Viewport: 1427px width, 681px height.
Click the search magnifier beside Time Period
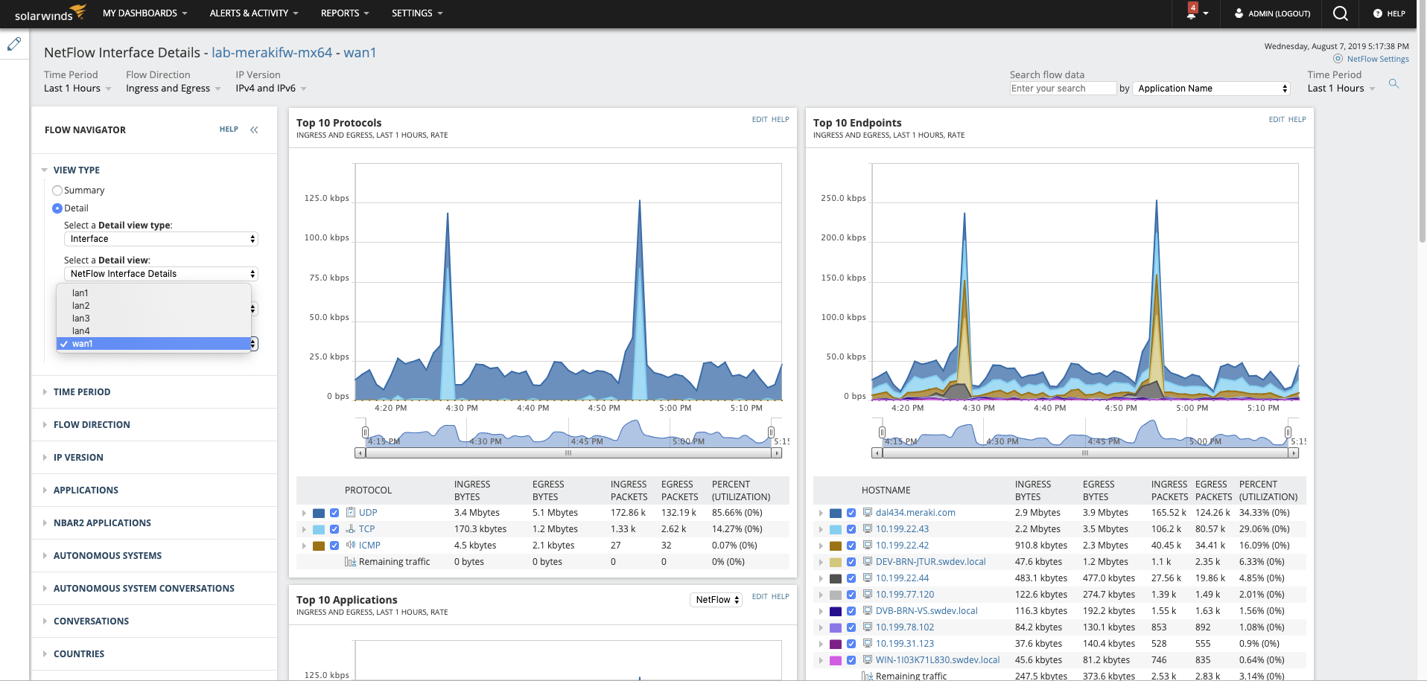tap(1393, 84)
